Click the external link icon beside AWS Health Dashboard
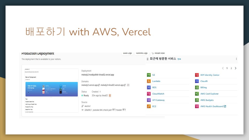This screenshot has height=140, width=249. (225, 106)
